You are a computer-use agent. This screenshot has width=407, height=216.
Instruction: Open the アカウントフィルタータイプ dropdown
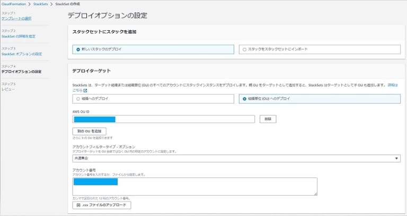[x=236, y=158]
